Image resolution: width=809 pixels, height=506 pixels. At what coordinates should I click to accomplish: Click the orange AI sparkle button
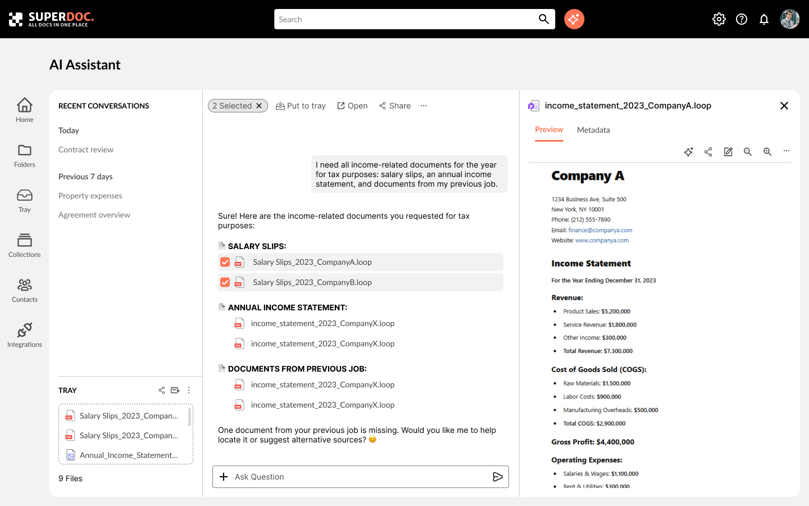click(574, 19)
